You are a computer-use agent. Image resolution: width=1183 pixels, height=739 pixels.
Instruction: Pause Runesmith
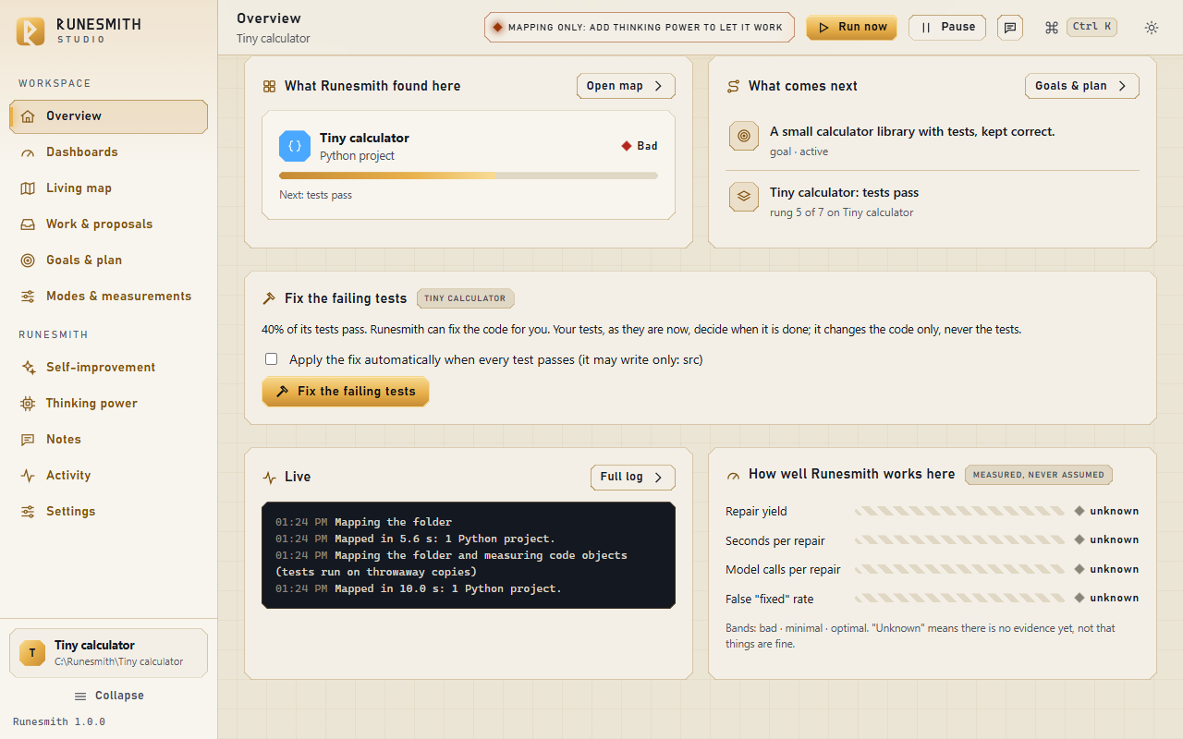coord(947,28)
